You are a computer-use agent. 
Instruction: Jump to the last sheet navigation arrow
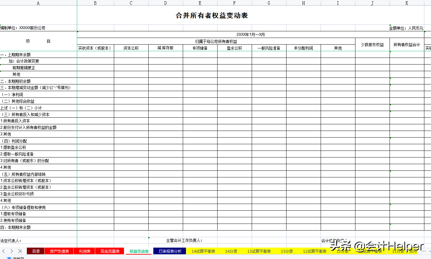pos(19,251)
